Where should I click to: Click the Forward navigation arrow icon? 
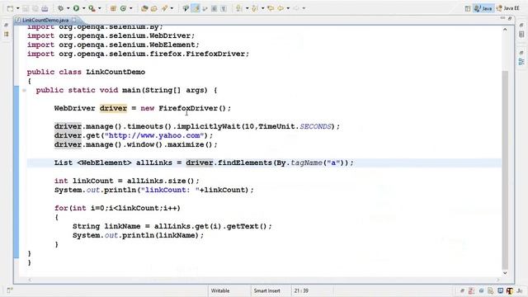296,8
